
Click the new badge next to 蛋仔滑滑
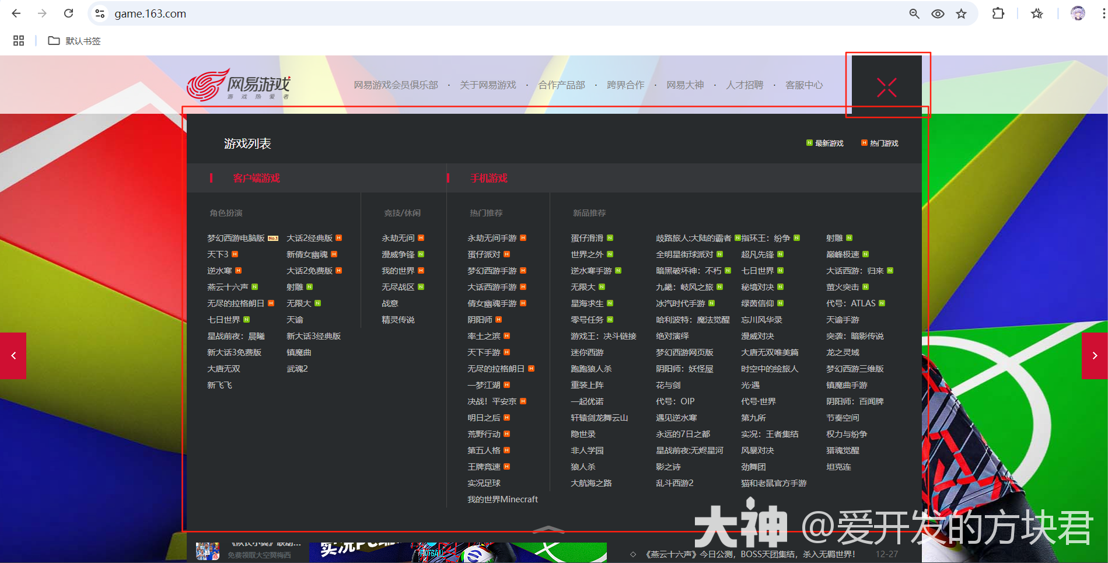click(610, 237)
